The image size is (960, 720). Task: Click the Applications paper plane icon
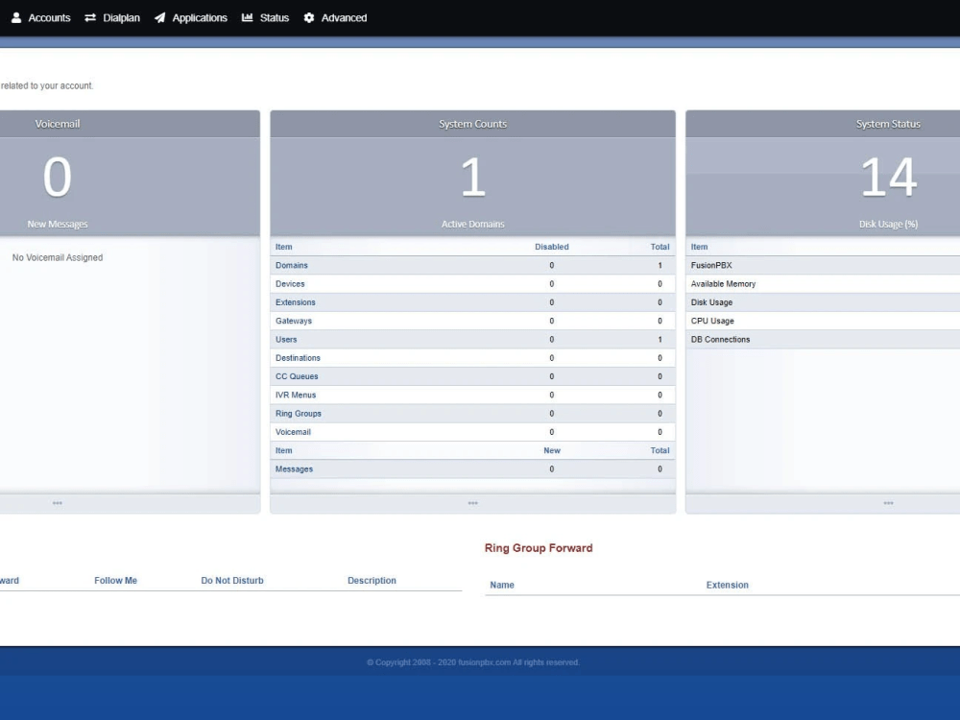159,17
